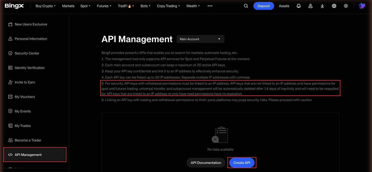Click the download app icon

tap(322, 6)
